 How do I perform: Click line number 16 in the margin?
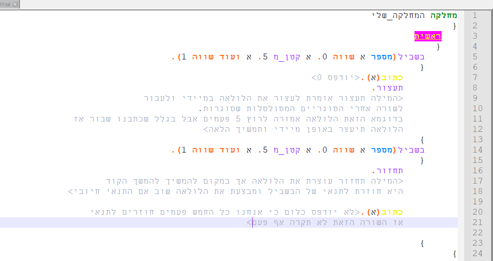(477, 171)
